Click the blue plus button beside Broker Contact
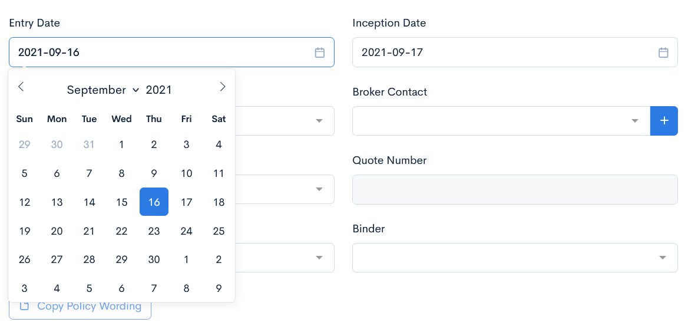 click(x=664, y=121)
